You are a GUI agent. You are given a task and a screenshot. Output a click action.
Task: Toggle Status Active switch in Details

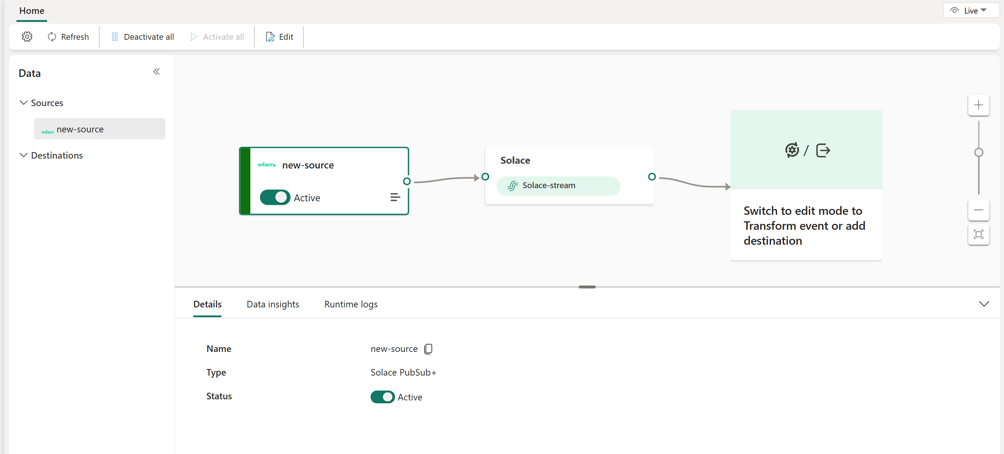click(x=382, y=397)
